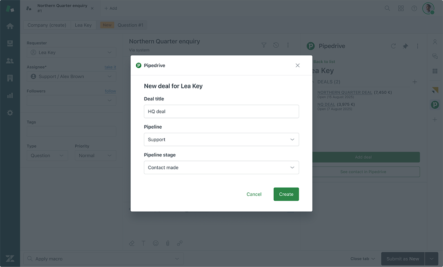
Task: Expand the Submit as New arrow menu
Action: pos(431,259)
